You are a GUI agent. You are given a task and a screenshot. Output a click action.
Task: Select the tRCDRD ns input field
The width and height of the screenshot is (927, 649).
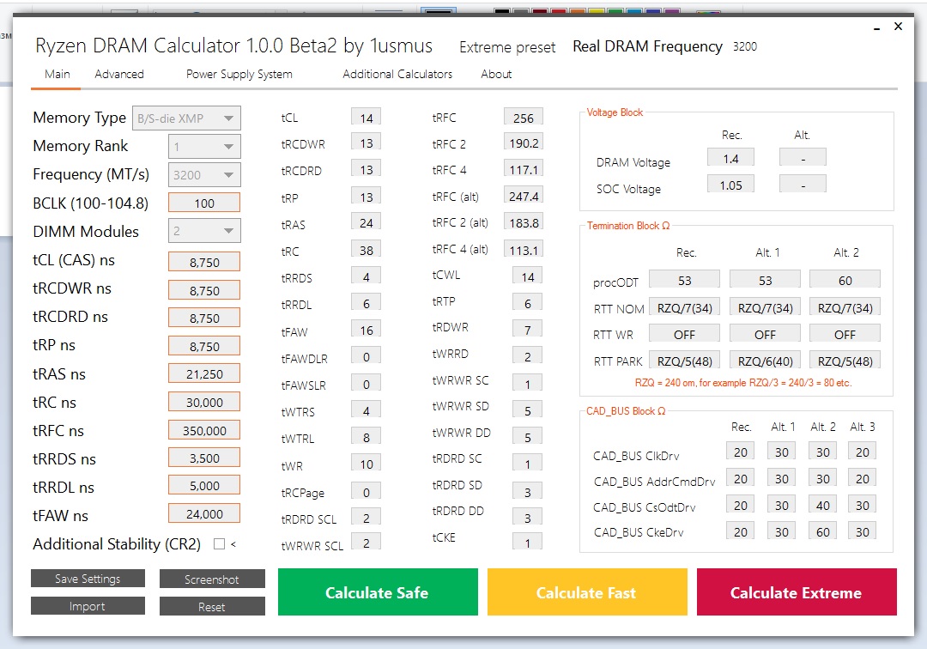[x=204, y=318]
